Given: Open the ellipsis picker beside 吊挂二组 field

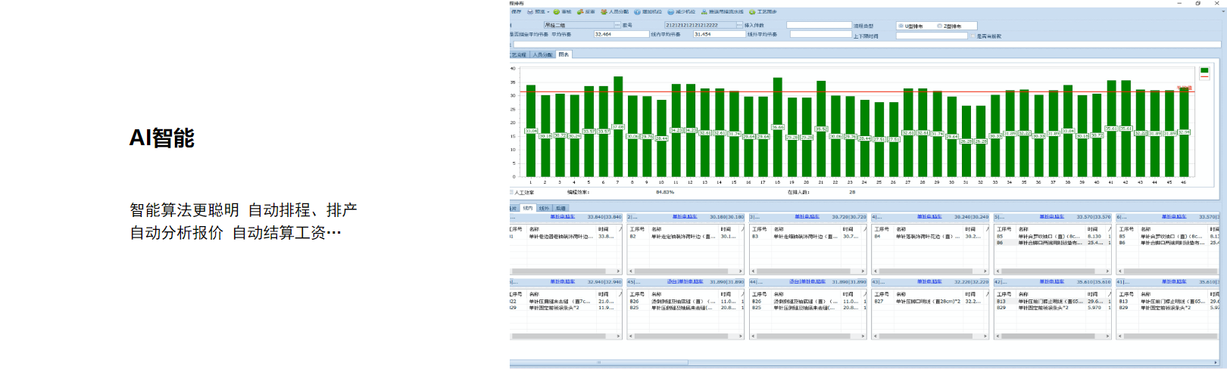Looking at the screenshot, I should point(617,25).
